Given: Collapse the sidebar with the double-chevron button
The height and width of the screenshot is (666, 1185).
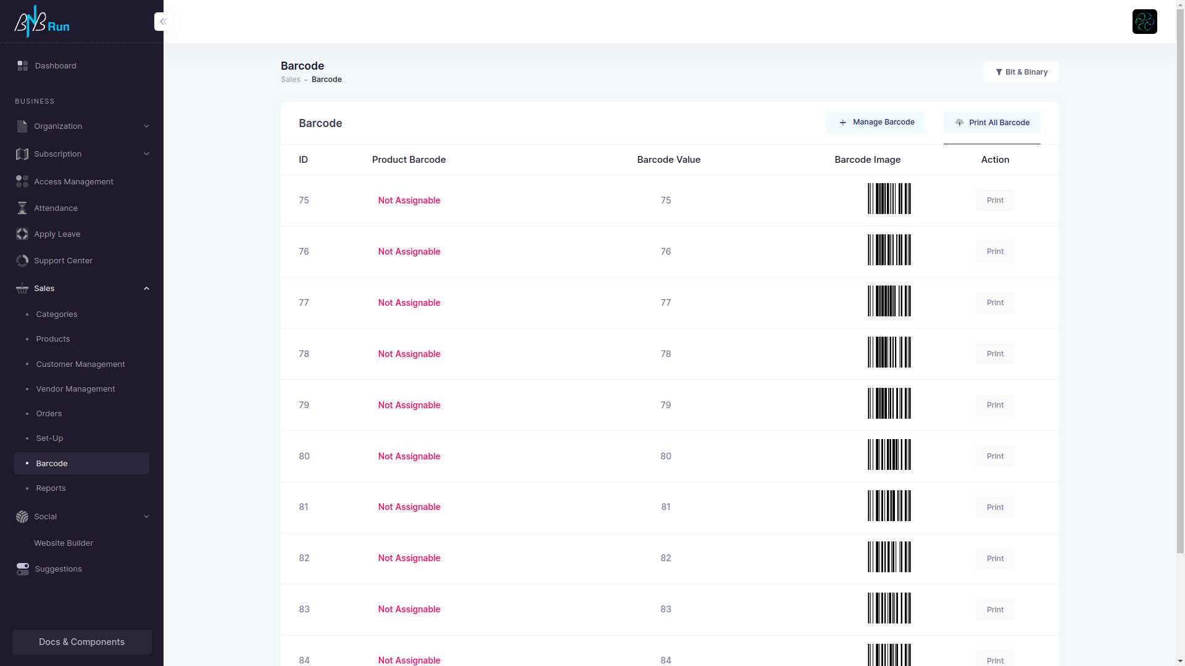Looking at the screenshot, I should 163,22.
